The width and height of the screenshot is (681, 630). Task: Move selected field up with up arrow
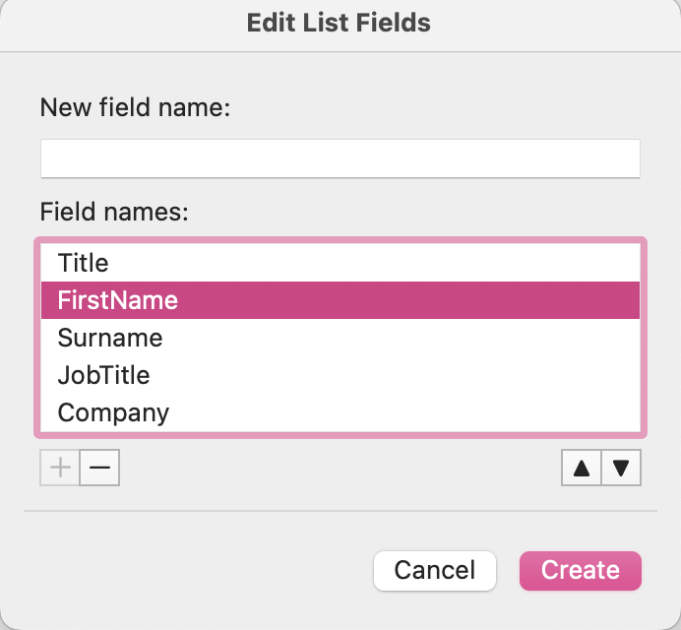point(582,468)
